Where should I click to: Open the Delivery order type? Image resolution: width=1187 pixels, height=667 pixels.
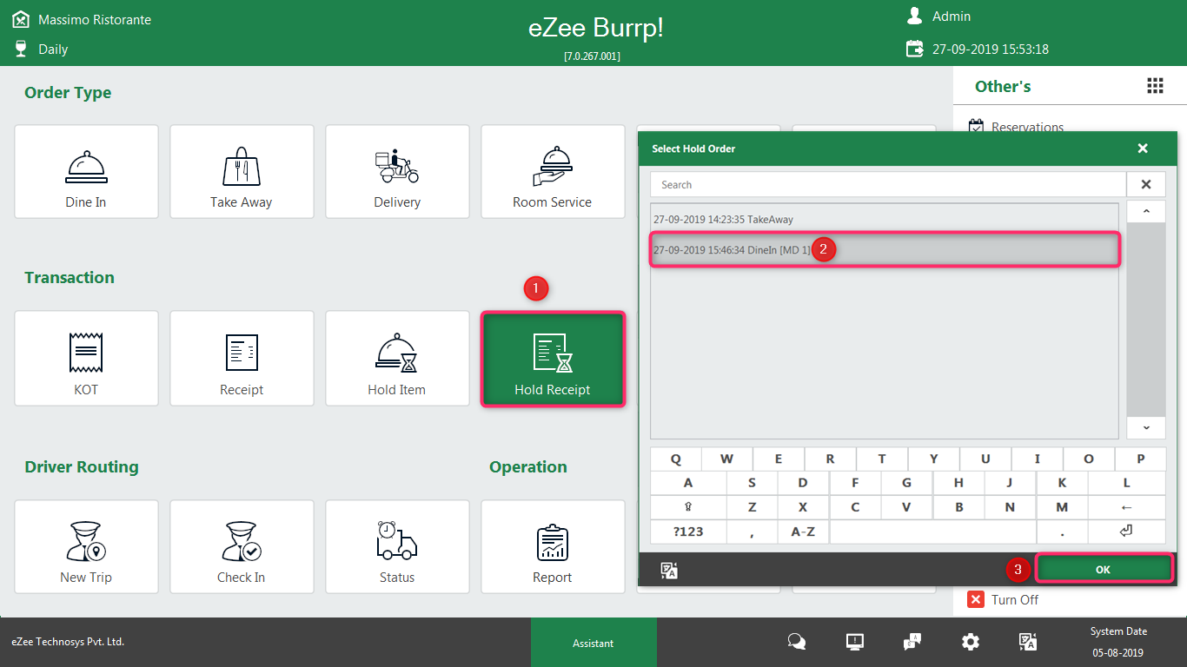[397, 171]
